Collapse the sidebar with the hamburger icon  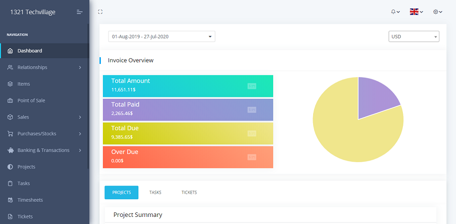[80, 12]
